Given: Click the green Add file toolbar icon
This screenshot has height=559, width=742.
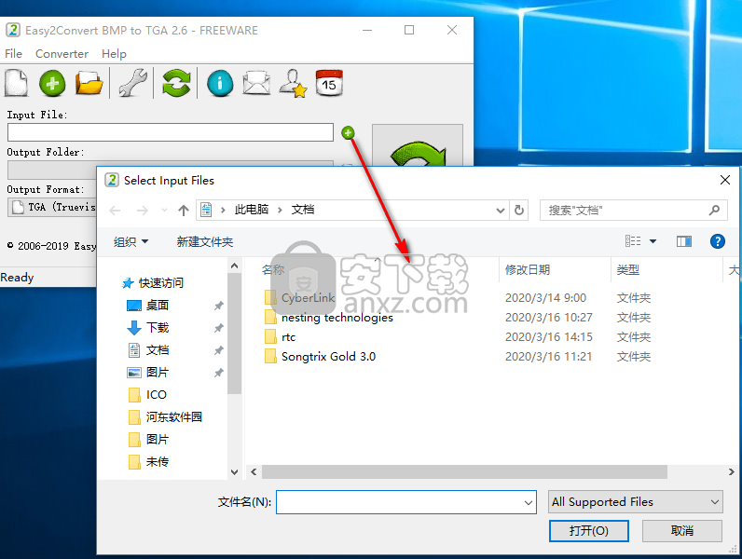Looking at the screenshot, I should (x=52, y=83).
